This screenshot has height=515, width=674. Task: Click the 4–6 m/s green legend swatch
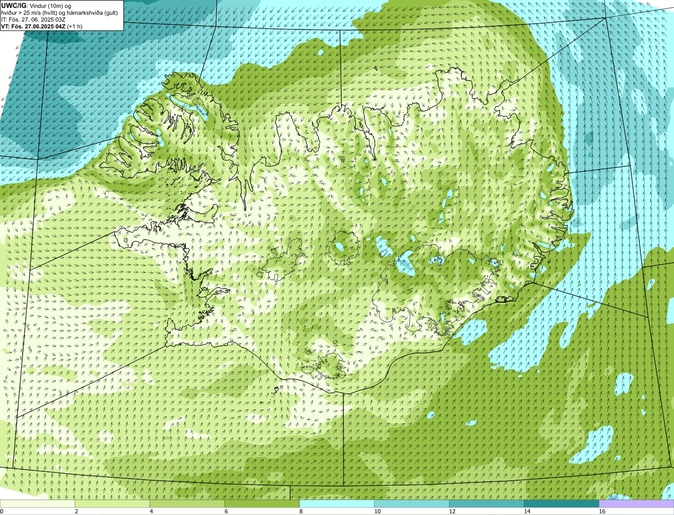coord(187,503)
